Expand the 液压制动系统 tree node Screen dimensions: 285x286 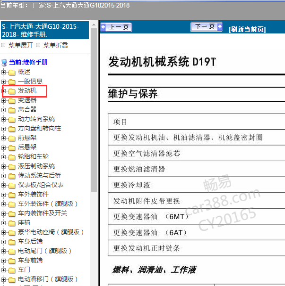point(3,167)
